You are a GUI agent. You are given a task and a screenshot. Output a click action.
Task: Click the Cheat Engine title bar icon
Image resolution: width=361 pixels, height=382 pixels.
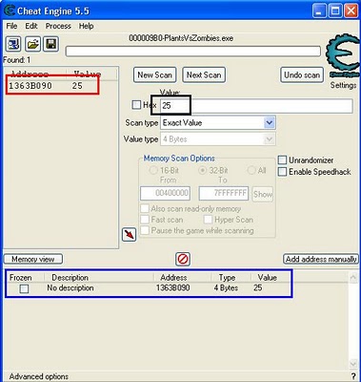(10, 11)
